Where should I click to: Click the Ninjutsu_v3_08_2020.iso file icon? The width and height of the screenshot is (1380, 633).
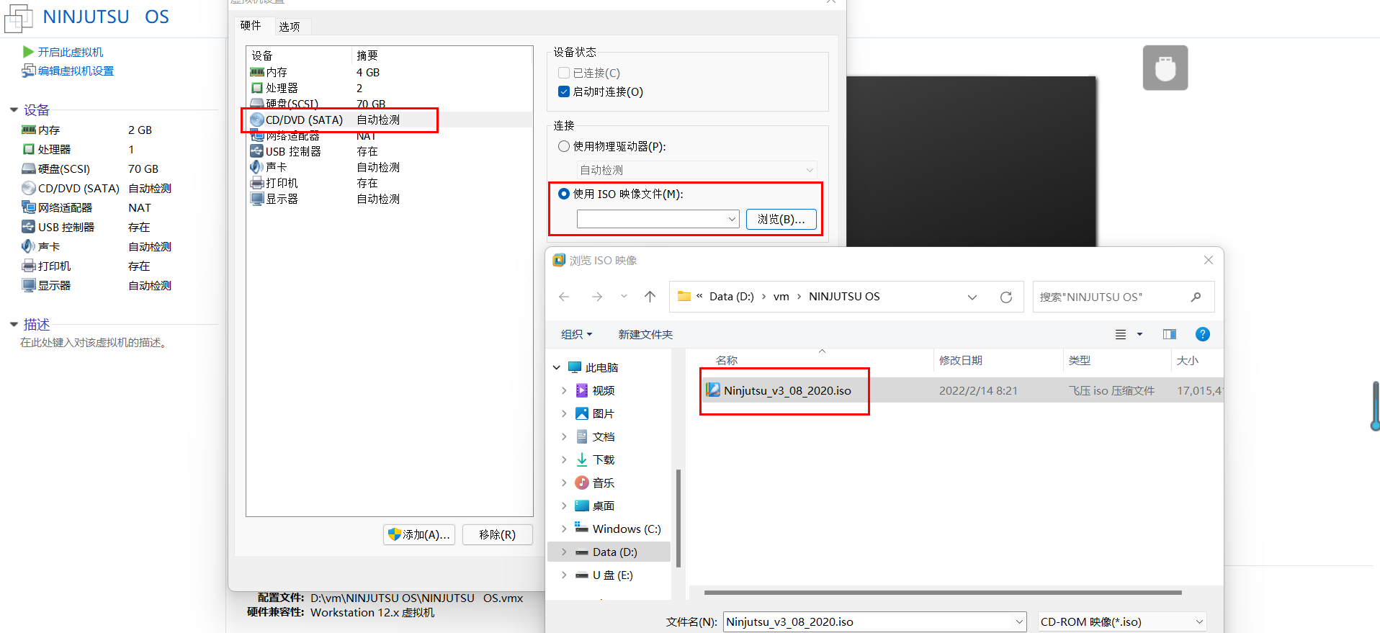tap(713, 390)
